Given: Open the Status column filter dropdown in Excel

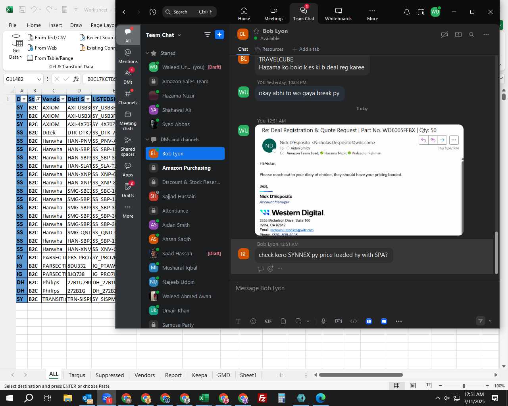Looking at the screenshot, I should coord(38,99).
